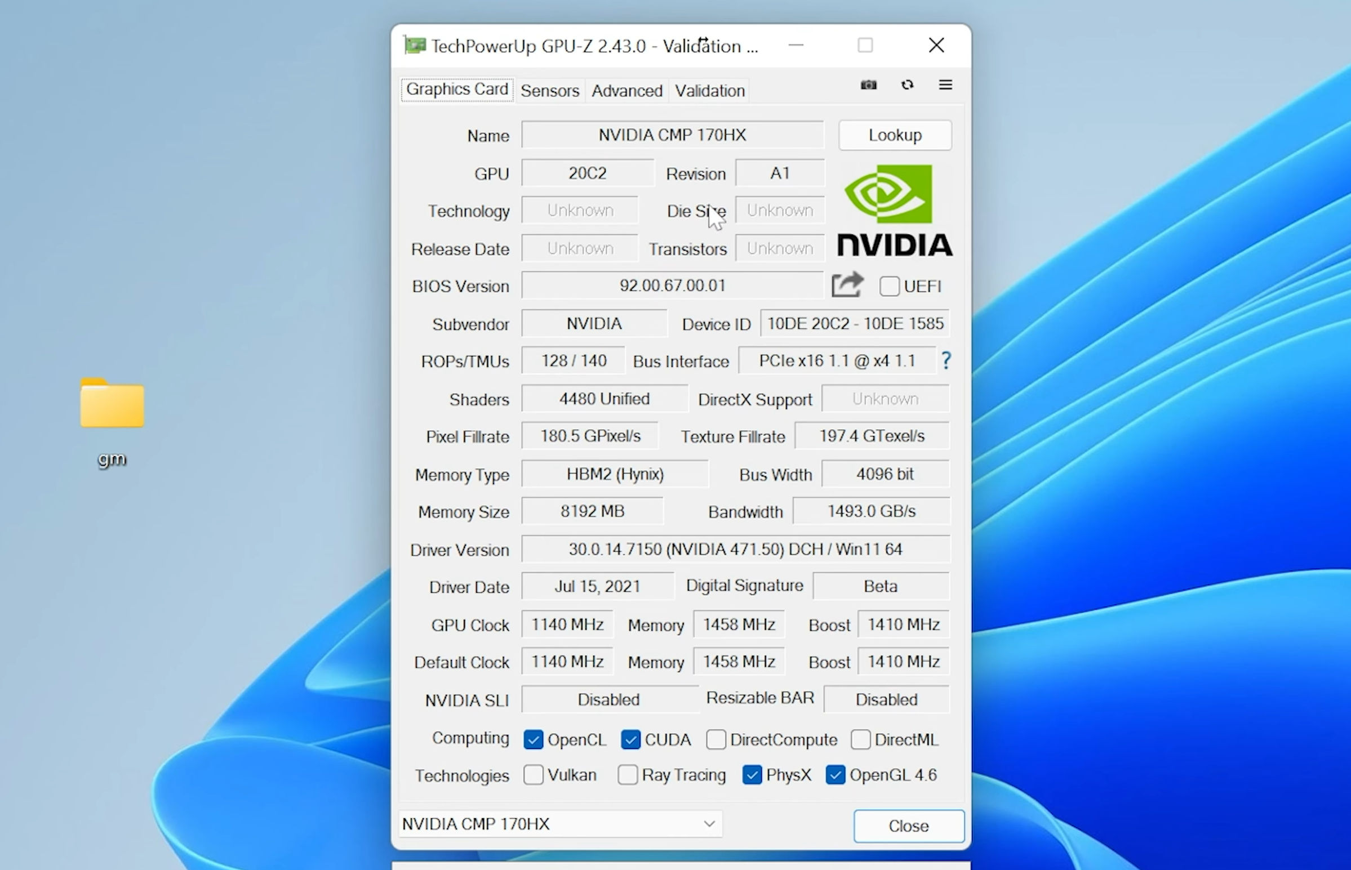
Task: Click the BIOS export share icon
Action: pyautogui.click(x=846, y=285)
